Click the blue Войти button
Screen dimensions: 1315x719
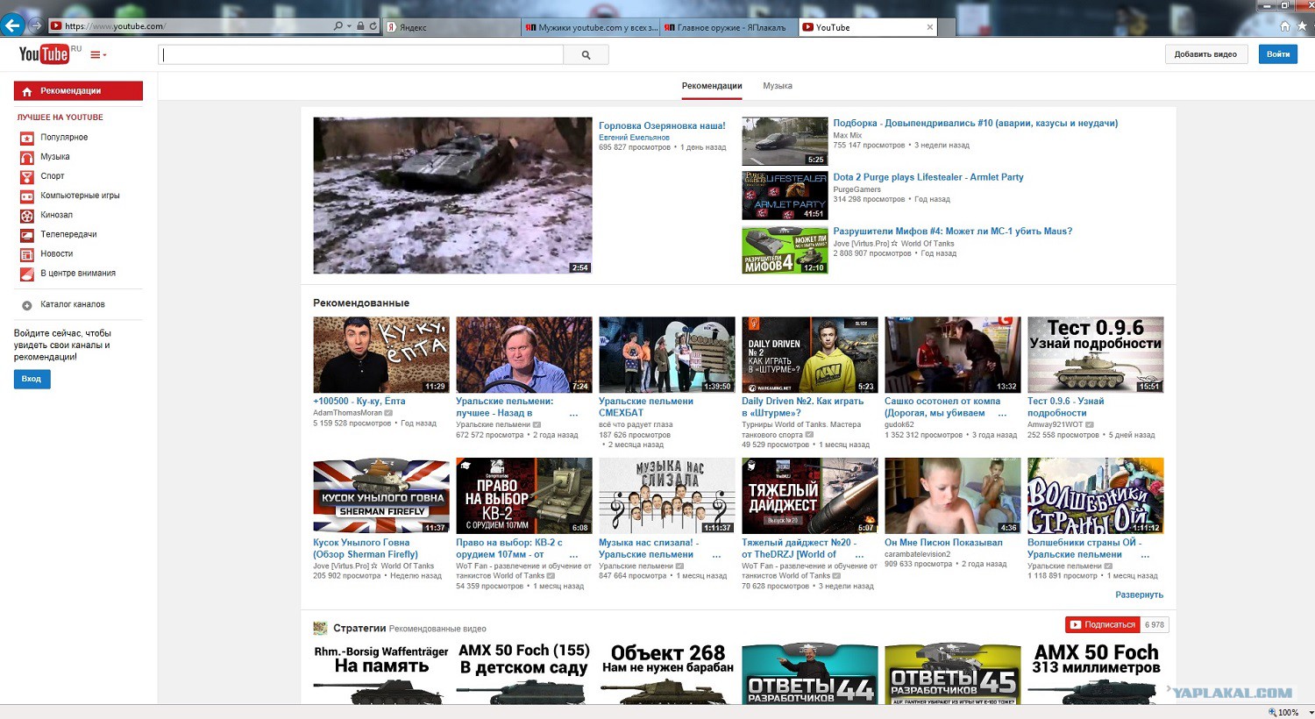point(1278,54)
